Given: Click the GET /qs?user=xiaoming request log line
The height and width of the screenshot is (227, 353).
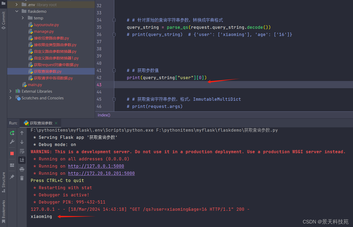Looking at the screenshot, I should 140,209.
